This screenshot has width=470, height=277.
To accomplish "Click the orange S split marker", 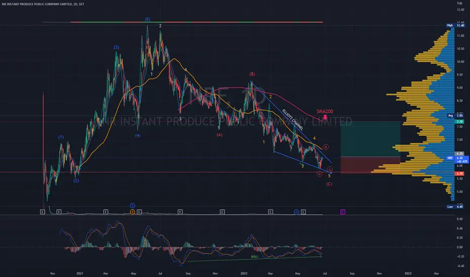I will point(132,212).
